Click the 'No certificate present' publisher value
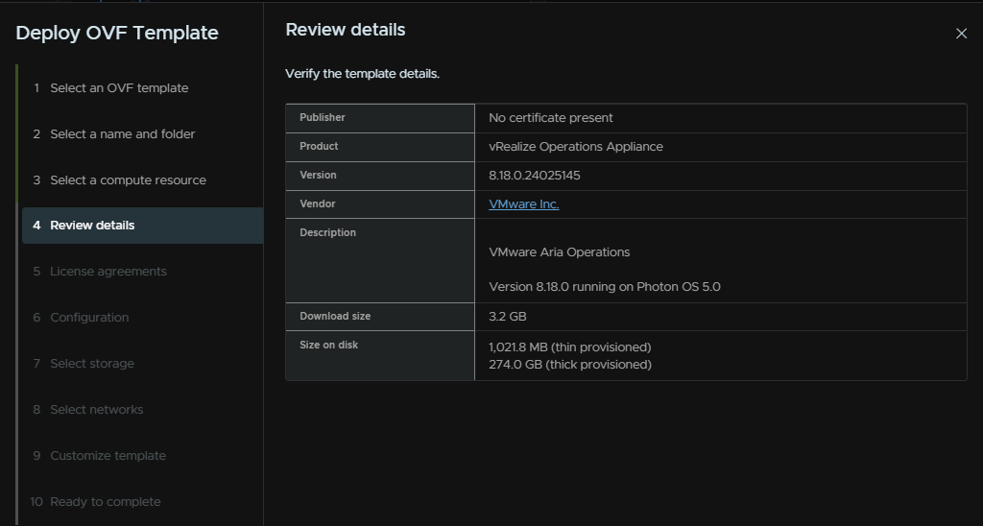983x526 pixels. [550, 118]
